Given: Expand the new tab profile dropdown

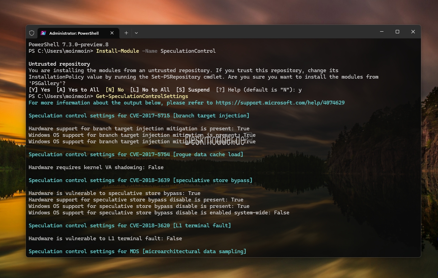Looking at the screenshot, I should click(136, 33).
